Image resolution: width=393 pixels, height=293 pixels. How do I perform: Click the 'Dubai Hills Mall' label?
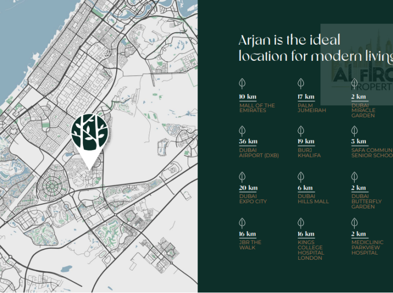(313, 199)
